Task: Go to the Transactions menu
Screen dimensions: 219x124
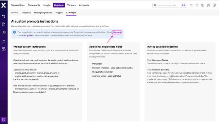Action: 18,5
